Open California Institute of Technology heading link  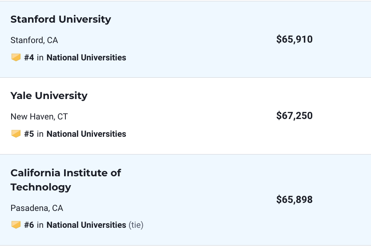pos(66,180)
